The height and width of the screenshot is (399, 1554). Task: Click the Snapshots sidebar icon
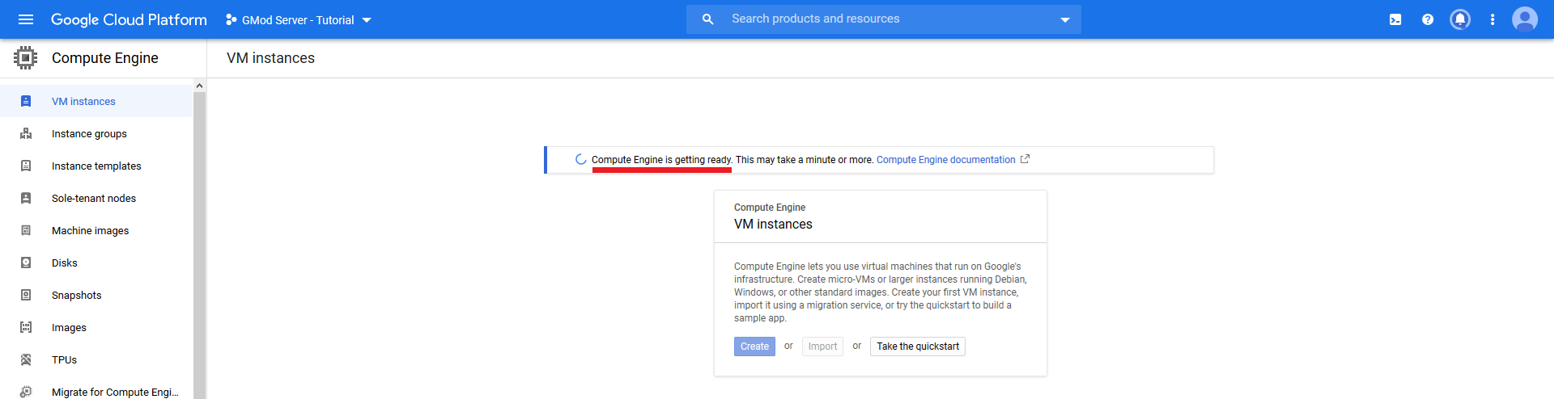pos(26,296)
